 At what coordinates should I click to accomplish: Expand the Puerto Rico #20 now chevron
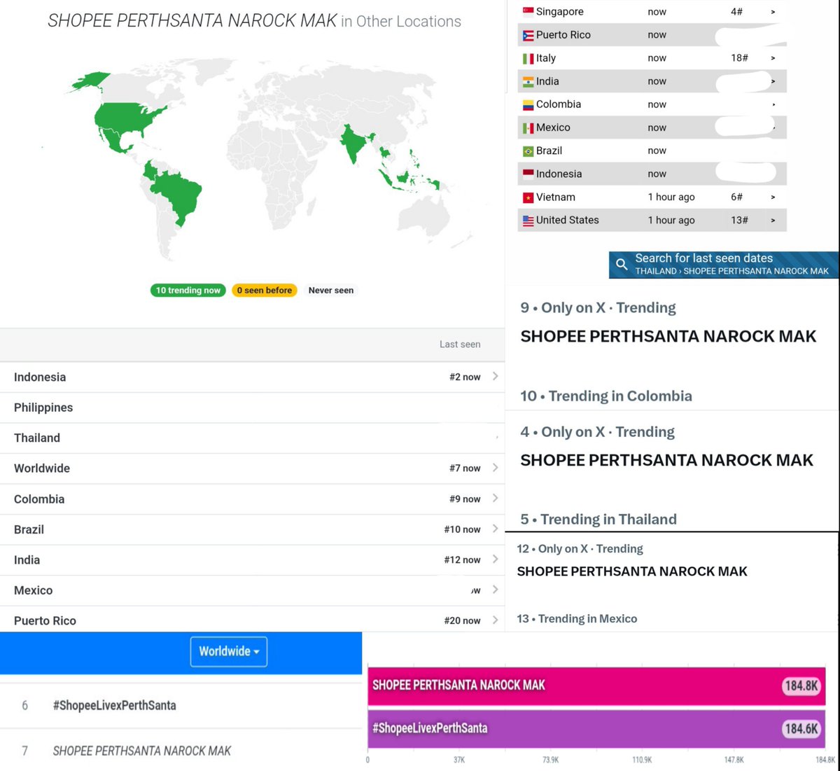tap(495, 620)
